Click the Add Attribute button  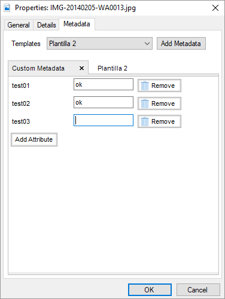click(34, 139)
